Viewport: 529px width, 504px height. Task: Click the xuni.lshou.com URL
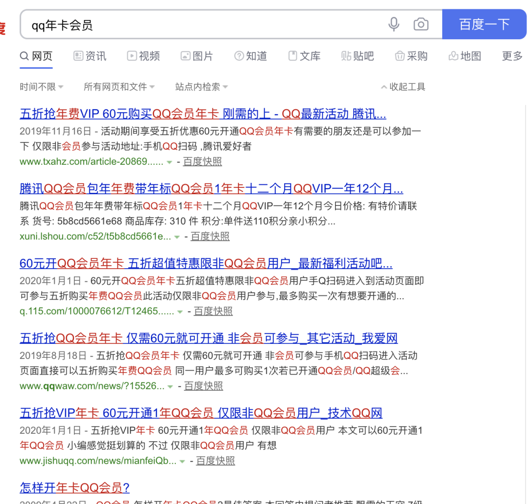click(95, 236)
